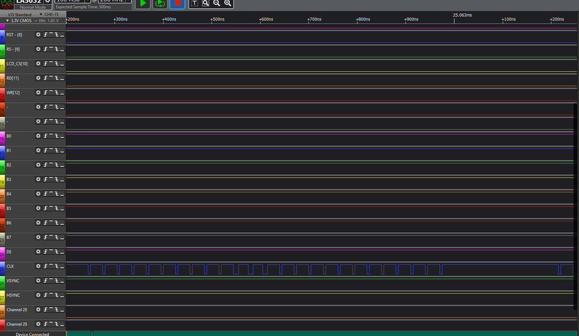
Task: Toggle rising-edge trigger on B7 channel
Action: [45, 237]
